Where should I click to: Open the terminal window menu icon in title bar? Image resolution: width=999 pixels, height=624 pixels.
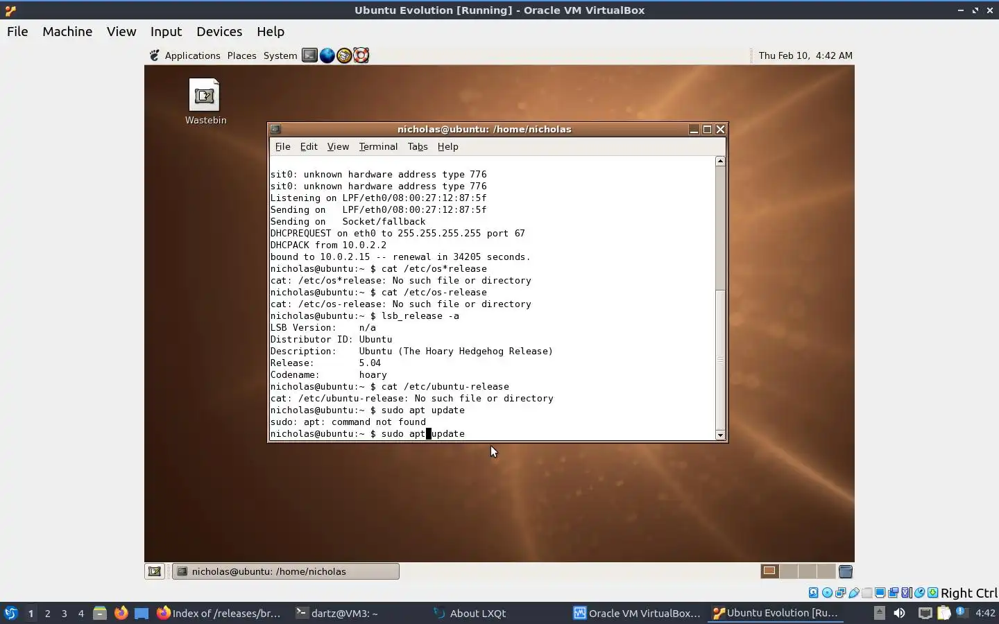tap(275, 129)
